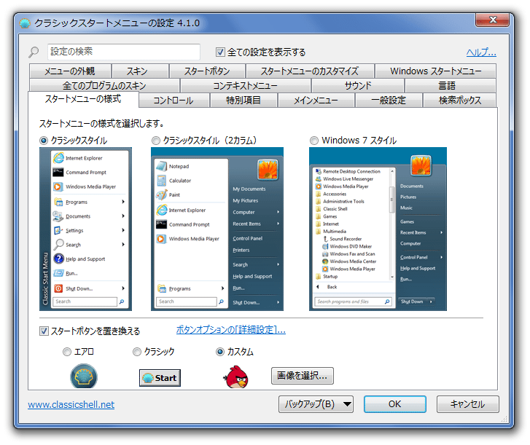Choose the カスタム button style radio
530x445 pixels.
(x=220, y=352)
